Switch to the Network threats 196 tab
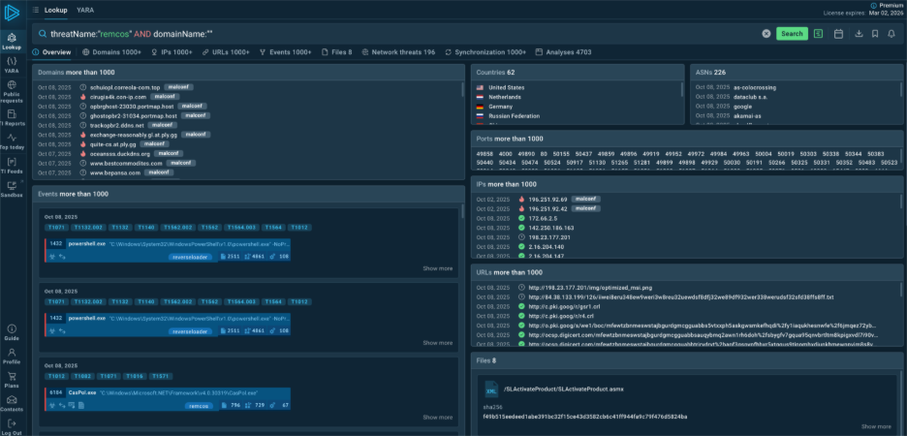This screenshot has height=436, width=907. (398, 51)
